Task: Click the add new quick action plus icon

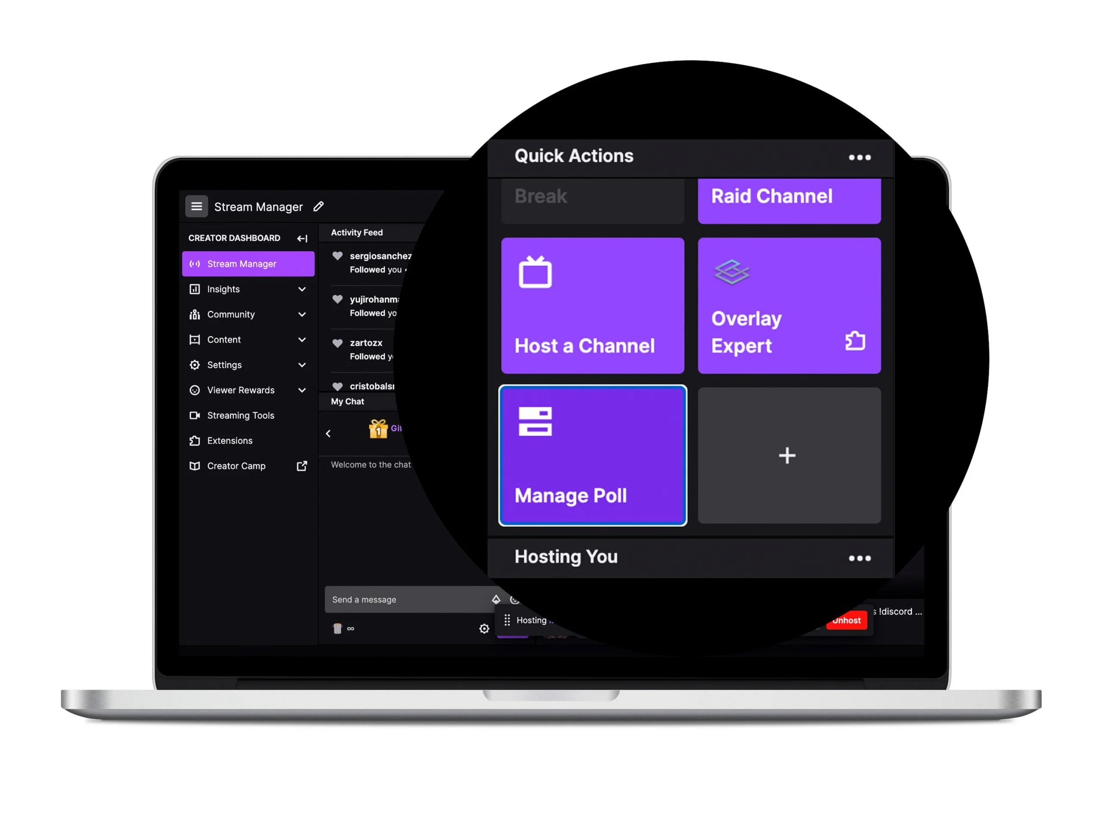Action: pos(787,455)
